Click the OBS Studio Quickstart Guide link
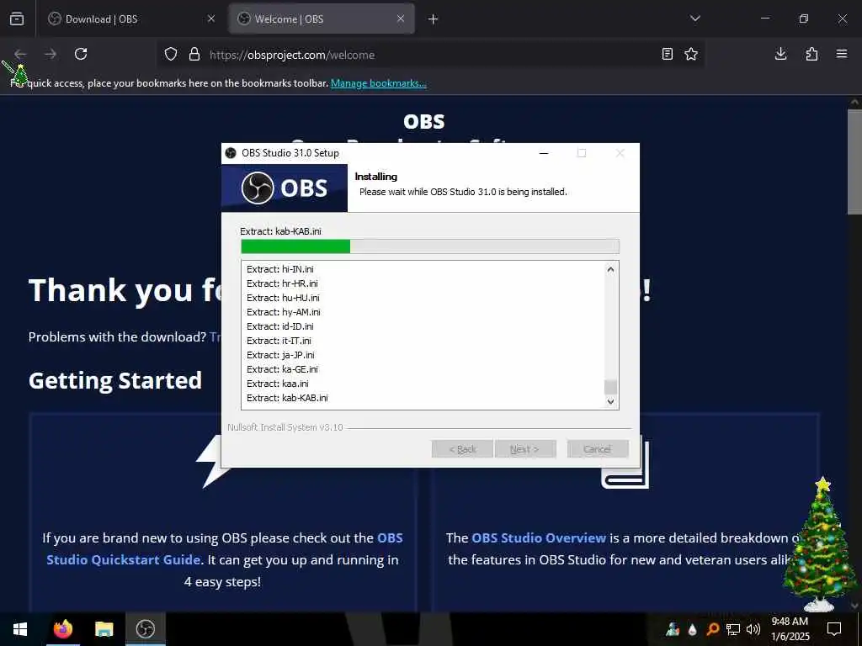The image size is (862, 646). 224,548
